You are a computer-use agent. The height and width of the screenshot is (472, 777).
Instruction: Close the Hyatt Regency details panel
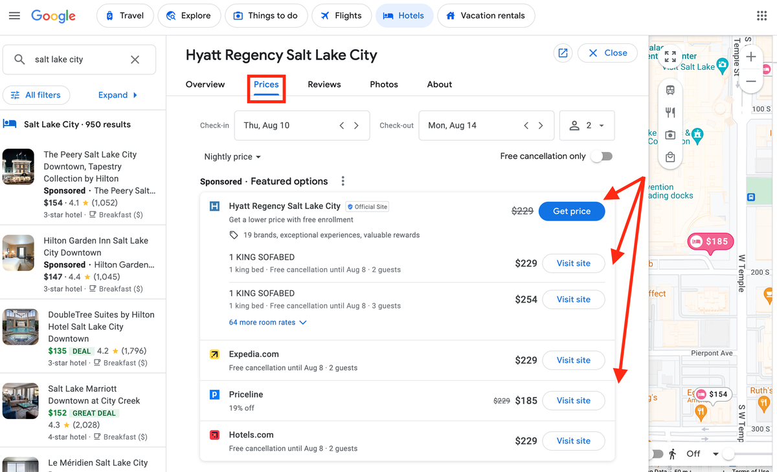click(607, 53)
